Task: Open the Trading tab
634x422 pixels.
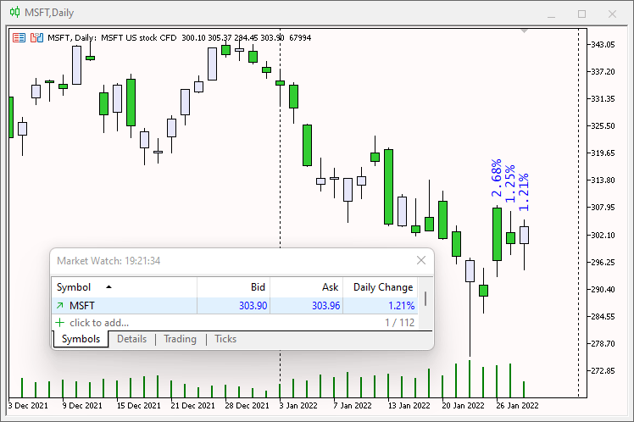Action: (180, 339)
